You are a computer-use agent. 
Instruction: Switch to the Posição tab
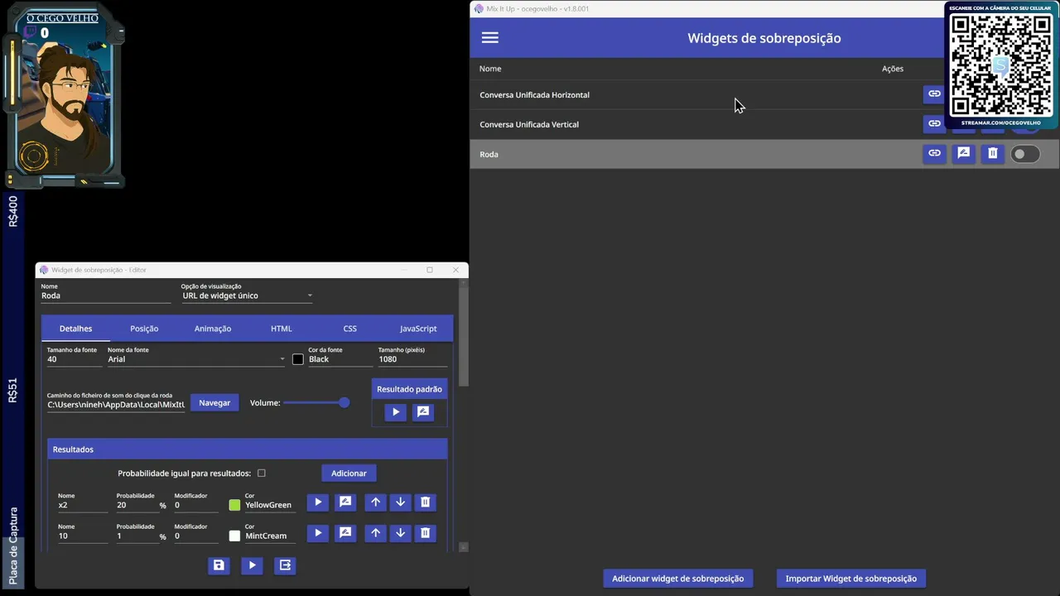click(144, 329)
